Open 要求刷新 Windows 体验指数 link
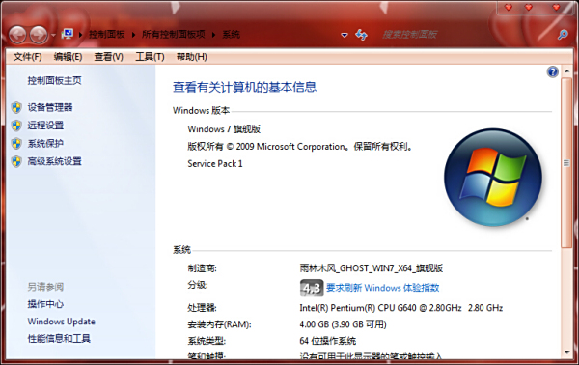Viewport: 579px width, 365px height. [382, 288]
